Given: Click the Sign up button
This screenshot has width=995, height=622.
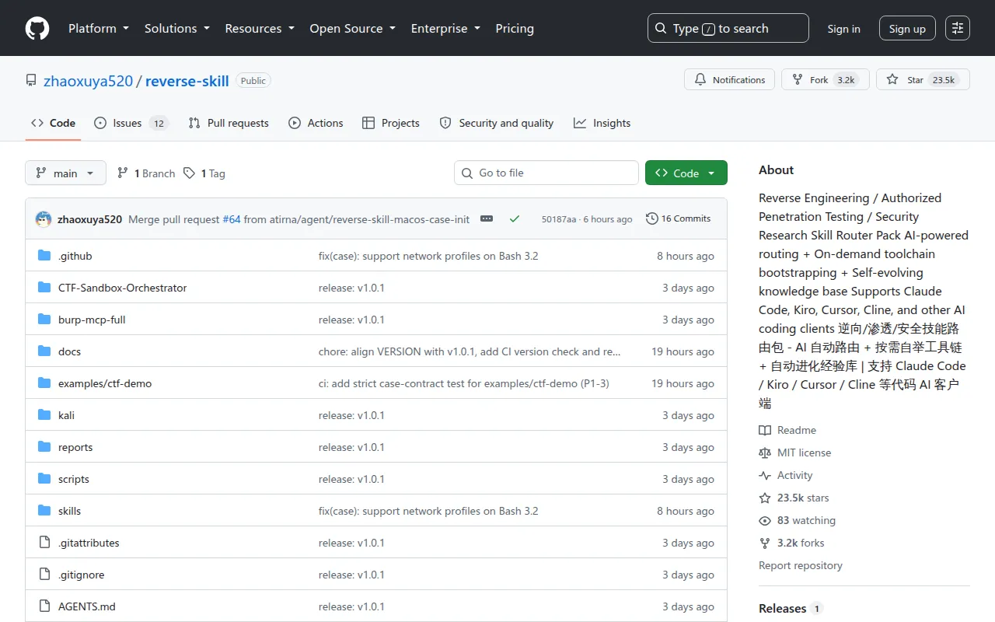Looking at the screenshot, I should 907,29.
